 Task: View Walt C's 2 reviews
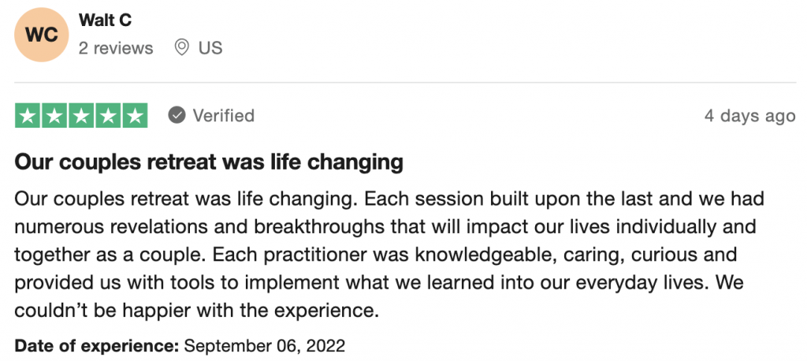(x=116, y=48)
